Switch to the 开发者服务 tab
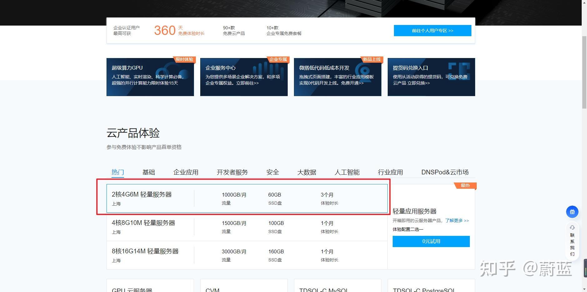 [x=232, y=172]
